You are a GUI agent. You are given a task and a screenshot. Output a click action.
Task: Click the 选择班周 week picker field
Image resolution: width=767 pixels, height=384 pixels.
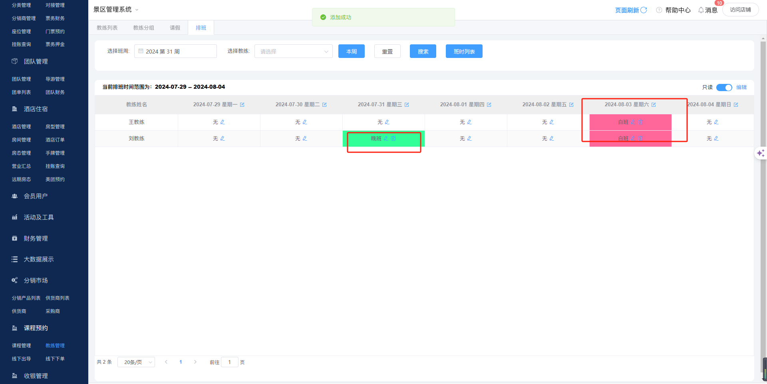click(175, 52)
